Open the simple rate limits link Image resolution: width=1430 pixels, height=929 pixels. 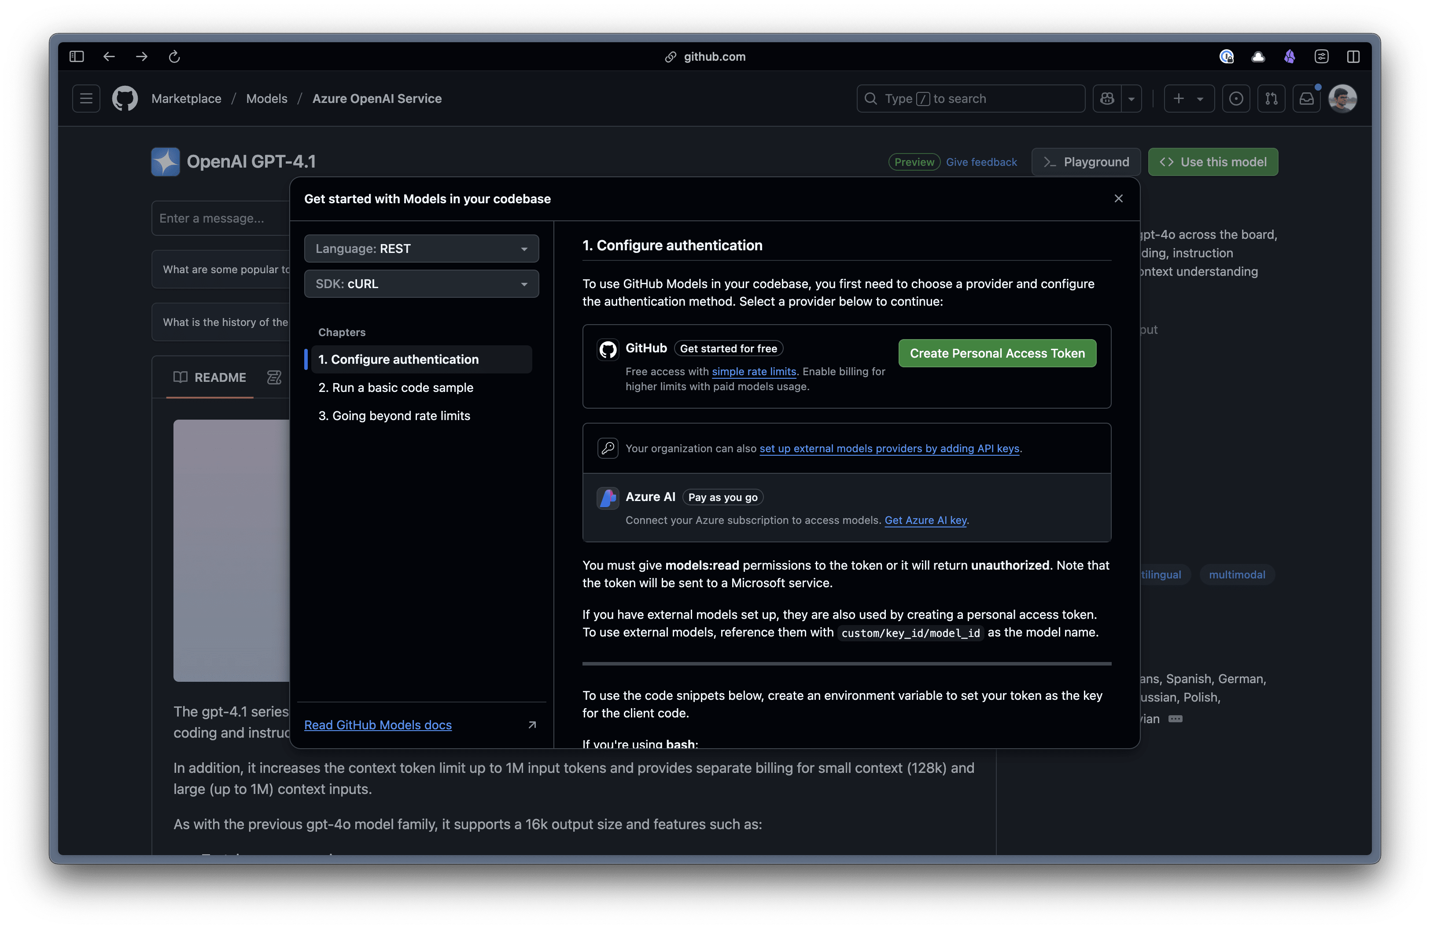click(x=753, y=372)
